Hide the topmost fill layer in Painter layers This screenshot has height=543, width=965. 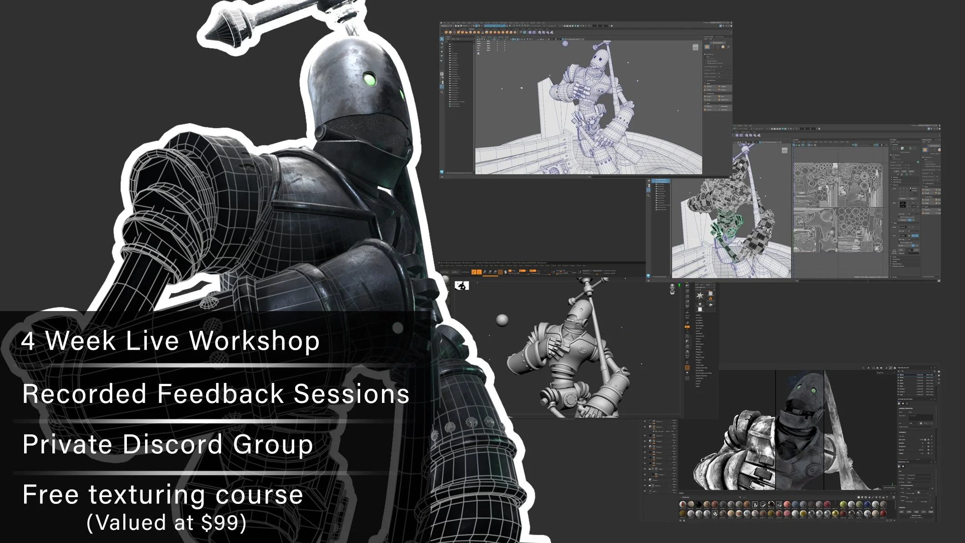tap(645, 421)
